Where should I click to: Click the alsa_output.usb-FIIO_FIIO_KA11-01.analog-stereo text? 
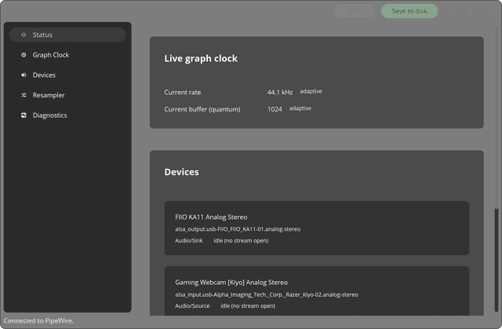pos(238,229)
